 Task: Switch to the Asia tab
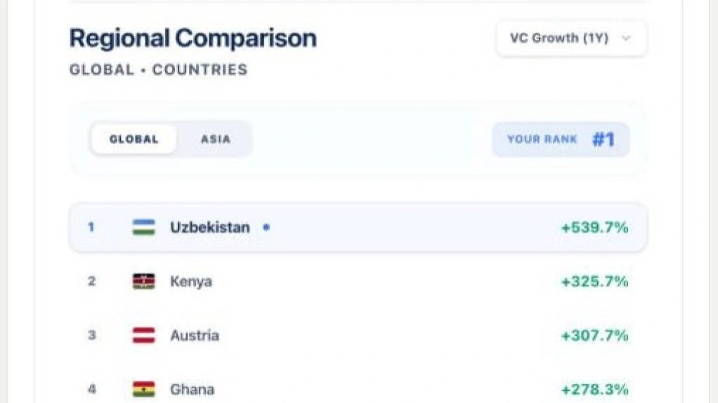click(x=216, y=139)
